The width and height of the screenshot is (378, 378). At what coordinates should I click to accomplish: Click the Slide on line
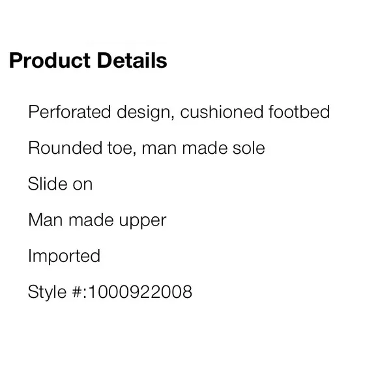[60, 184]
